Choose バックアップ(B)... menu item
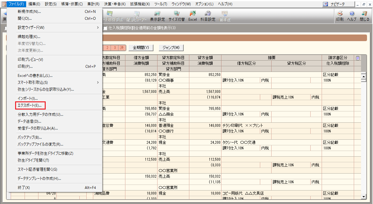 point(59,137)
